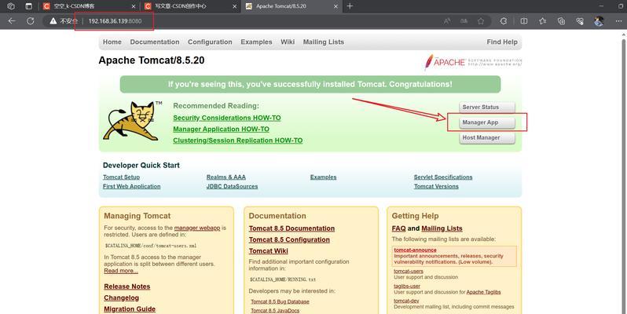The width and height of the screenshot is (627, 314).
Task: Open Clustering/Session Replication HOW-TO link
Action: [238, 141]
